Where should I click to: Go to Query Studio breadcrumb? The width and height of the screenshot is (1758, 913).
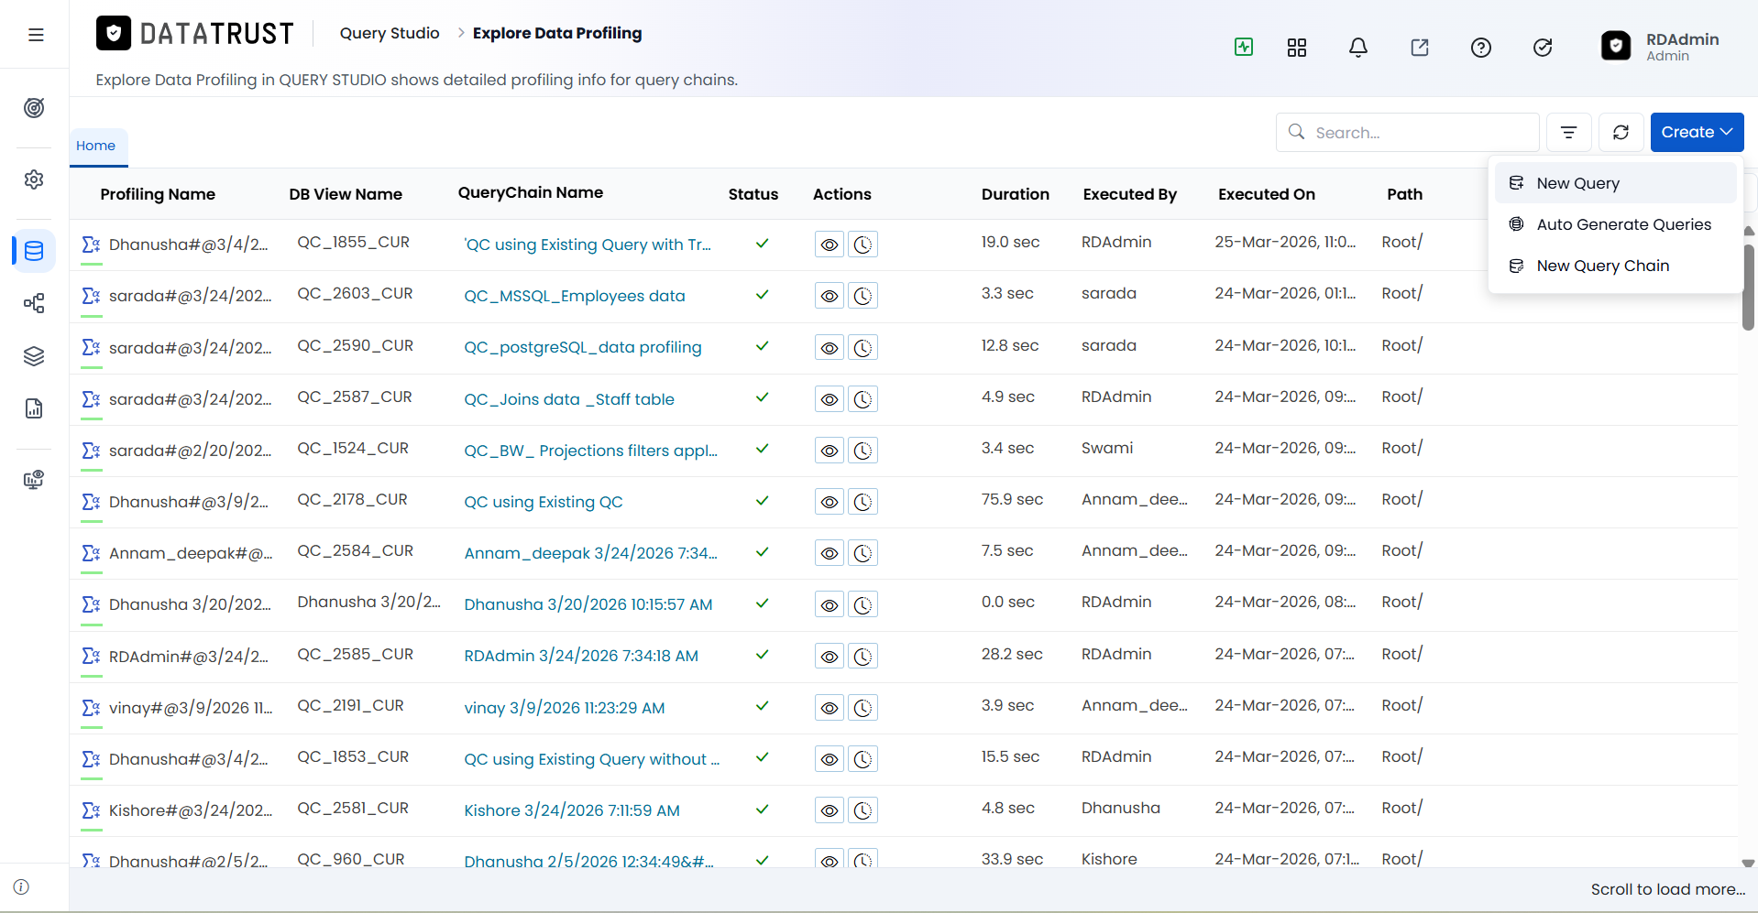(x=390, y=33)
